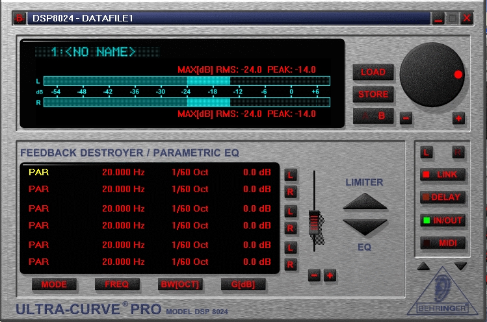Toggle the LINK button
This screenshot has width=487, height=322.
[x=443, y=175]
